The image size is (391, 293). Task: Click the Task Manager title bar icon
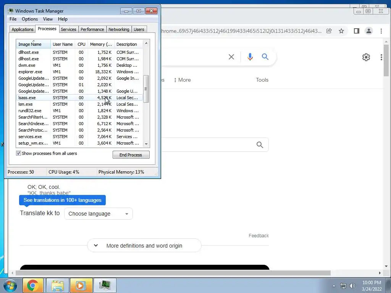pyautogui.click(x=10, y=11)
